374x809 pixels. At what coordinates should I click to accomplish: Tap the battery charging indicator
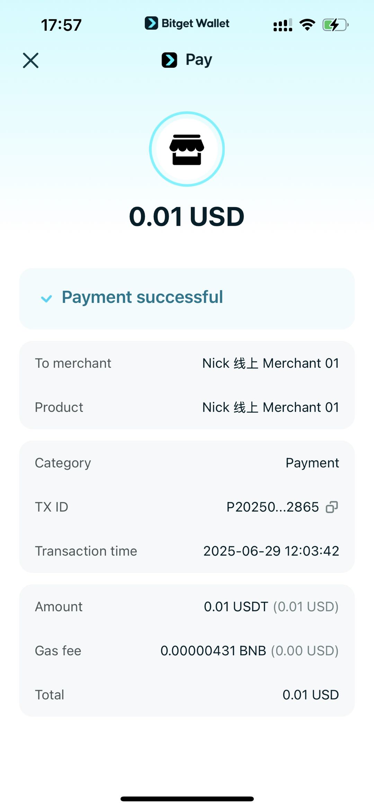(335, 25)
